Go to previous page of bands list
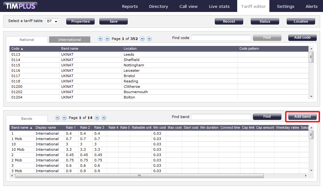Image resolution: width=323 pixels, height=191 pixels. [64, 118]
